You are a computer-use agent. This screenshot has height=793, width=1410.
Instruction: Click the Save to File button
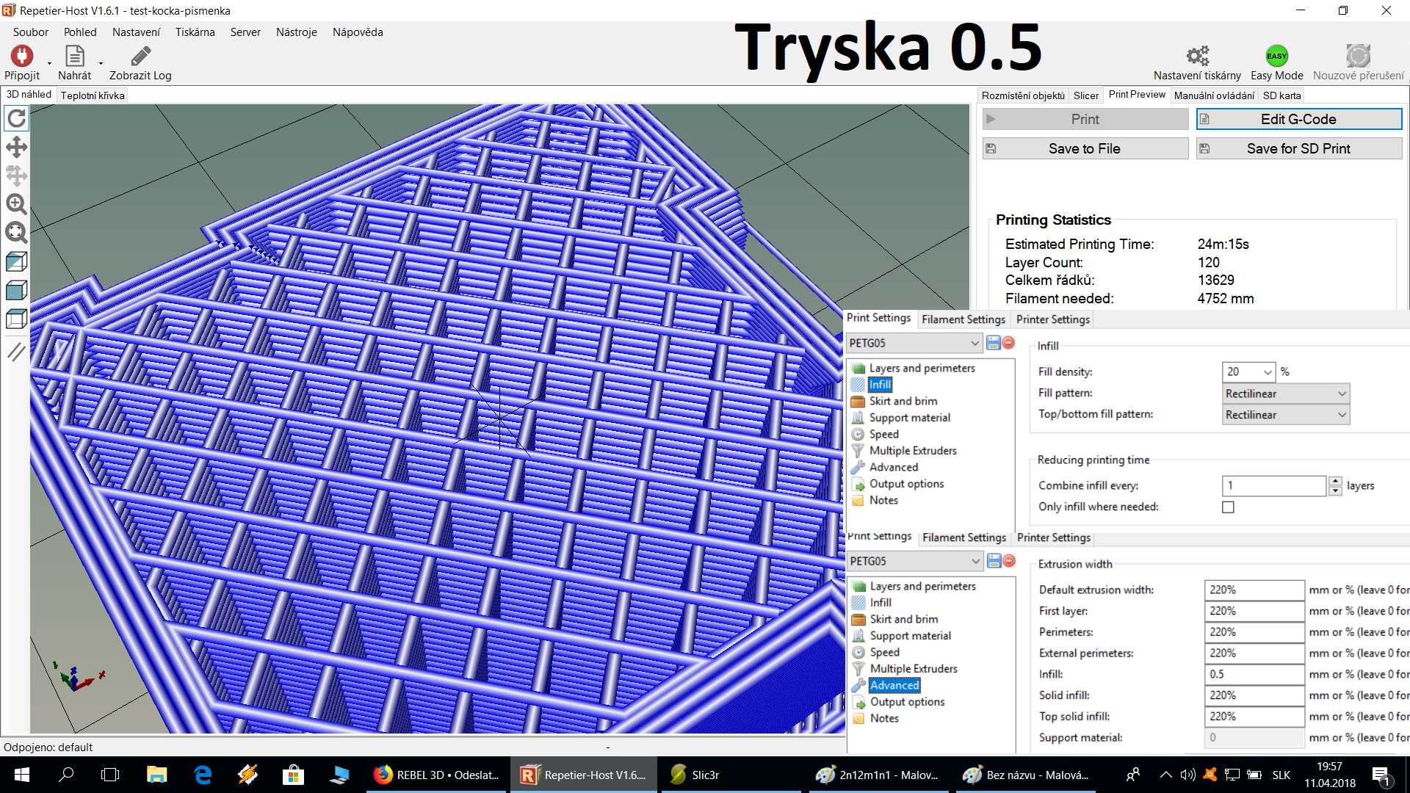click(x=1085, y=148)
